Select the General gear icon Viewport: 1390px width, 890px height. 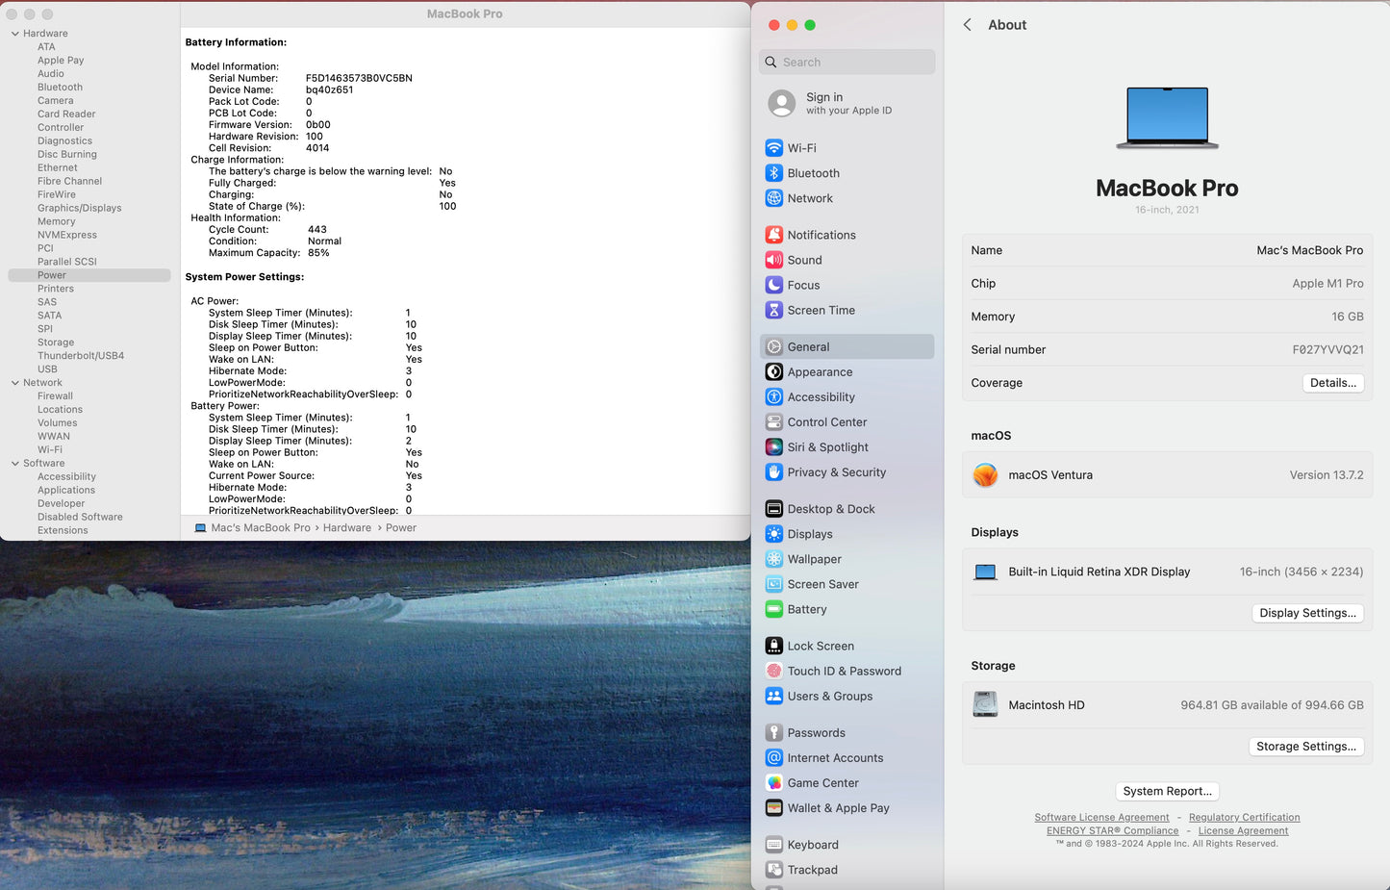[x=774, y=346]
